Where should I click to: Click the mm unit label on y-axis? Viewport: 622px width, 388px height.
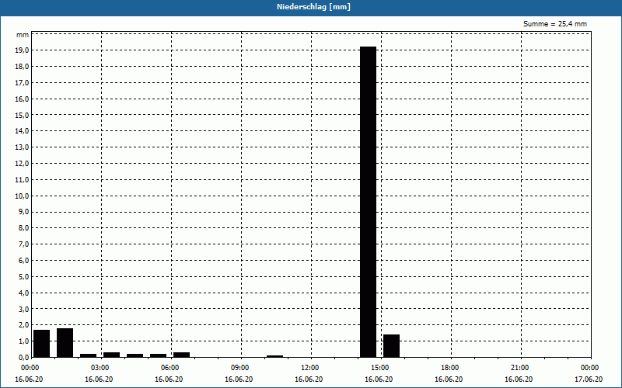[x=23, y=35]
